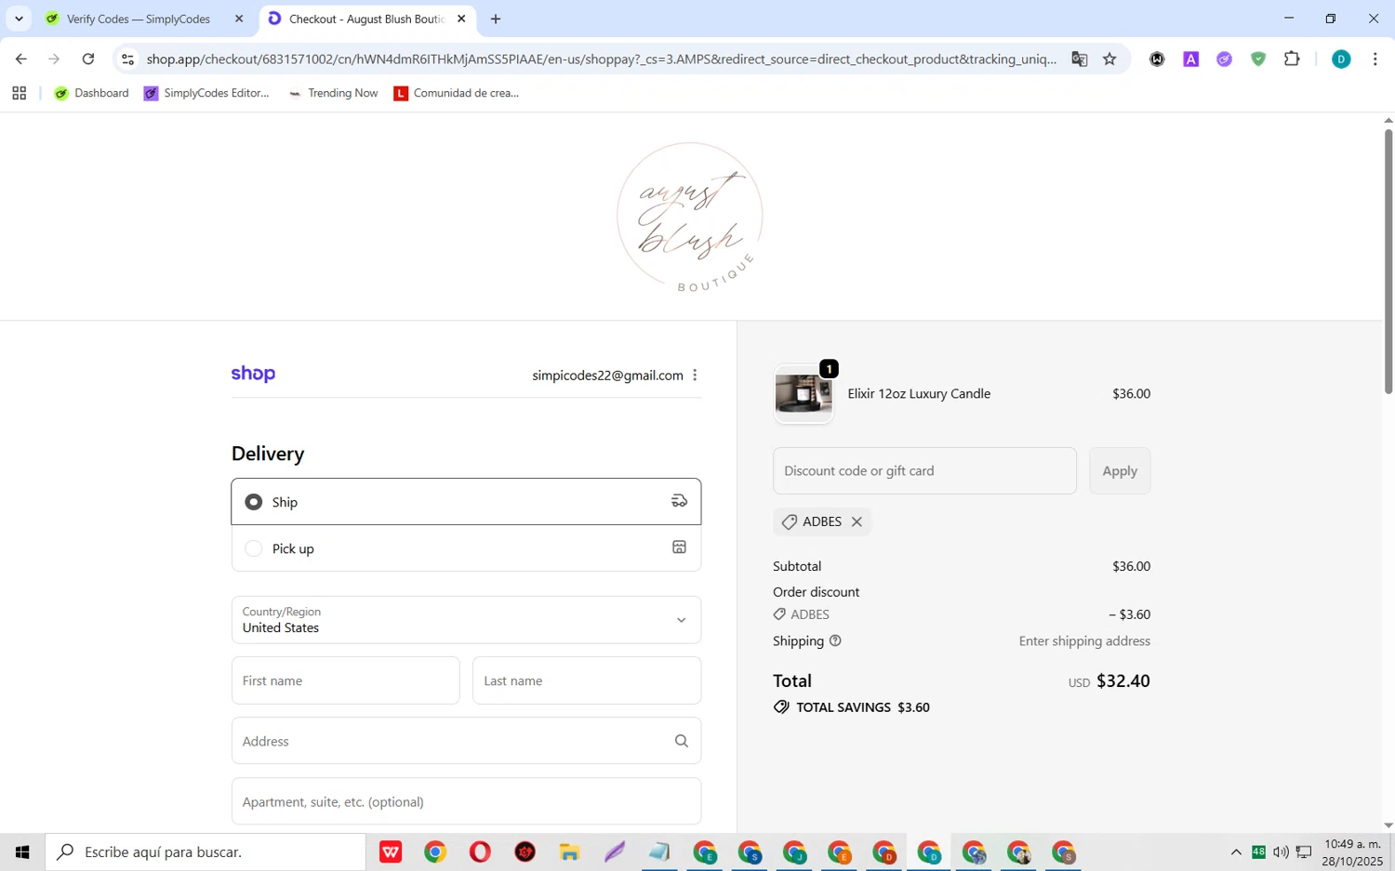Remove the ADBES discount code tag
Viewport: 1395px width, 871px height.
(x=857, y=521)
